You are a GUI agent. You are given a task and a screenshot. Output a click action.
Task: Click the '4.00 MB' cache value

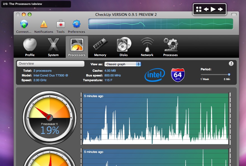[110, 71]
